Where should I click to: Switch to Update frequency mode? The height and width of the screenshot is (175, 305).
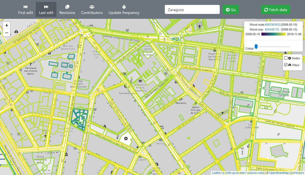[124, 10]
